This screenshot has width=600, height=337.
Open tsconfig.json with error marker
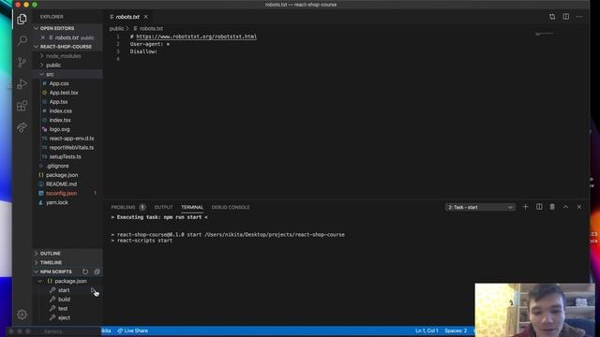tap(61, 194)
